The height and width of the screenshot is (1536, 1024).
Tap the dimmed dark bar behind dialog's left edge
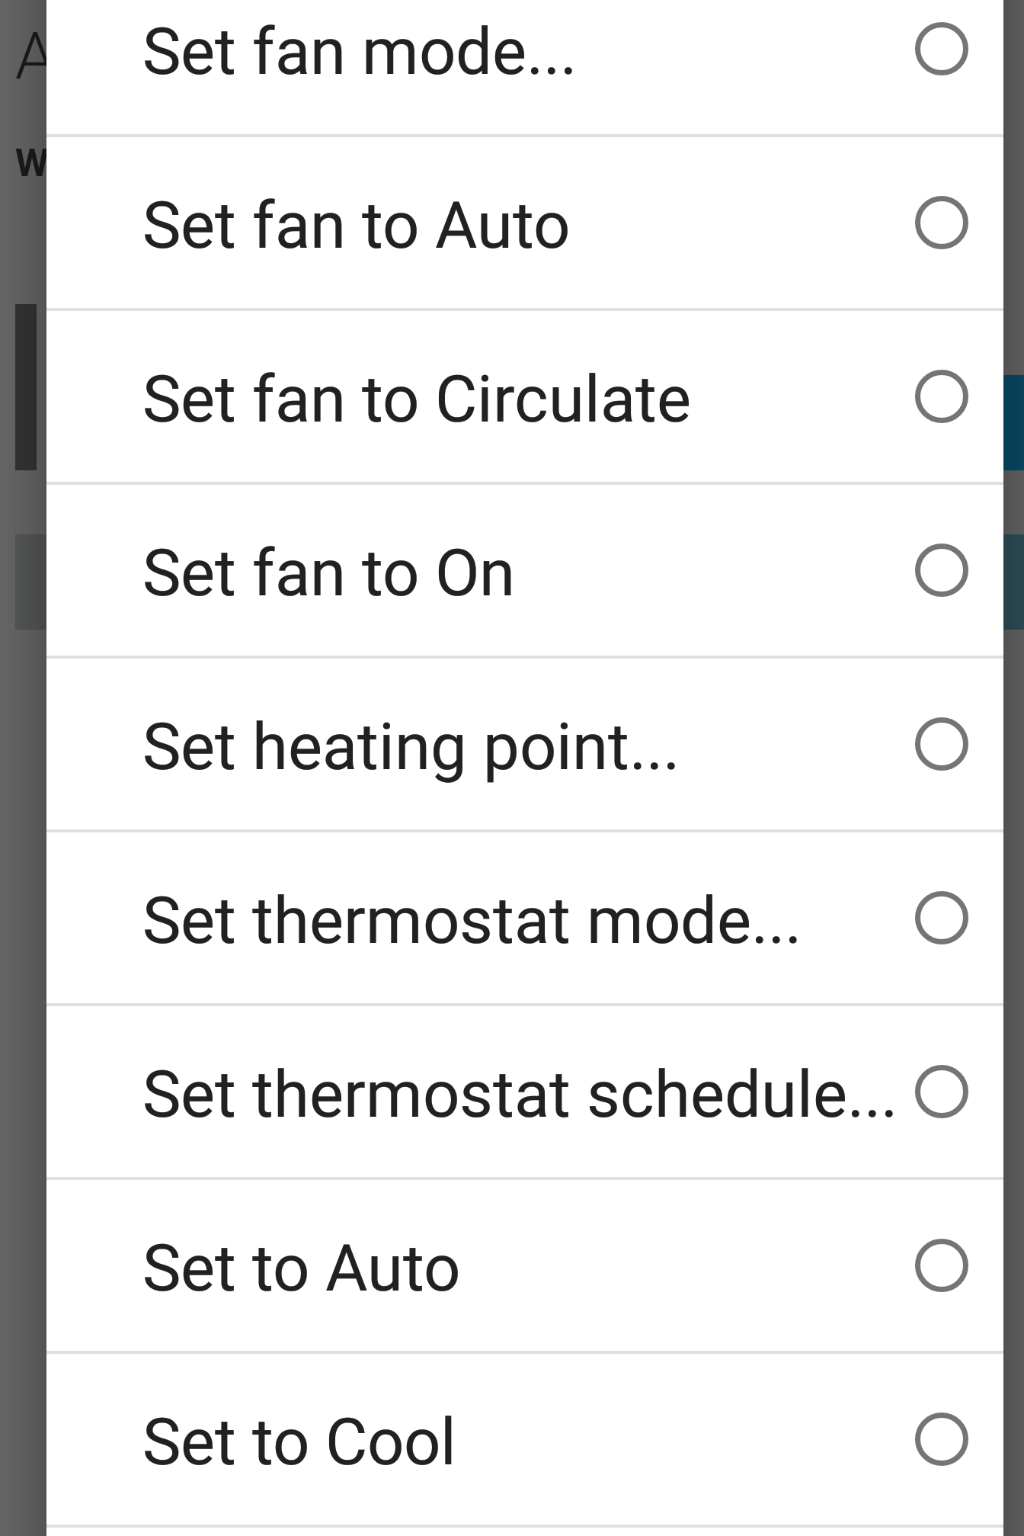pyautogui.click(x=26, y=387)
